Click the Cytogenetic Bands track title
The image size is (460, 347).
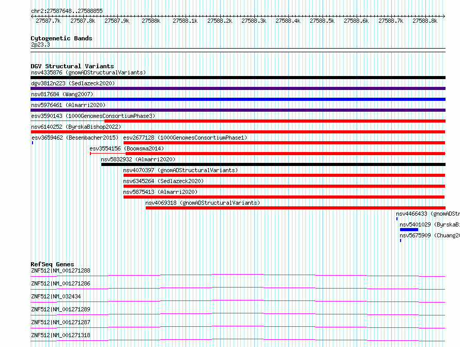(x=62, y=38)
